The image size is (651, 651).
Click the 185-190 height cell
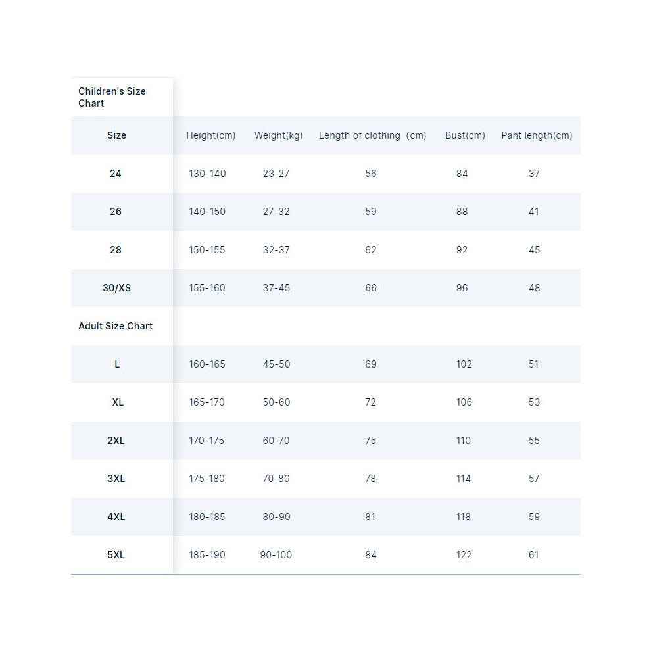pyautogui.click(x=206, y=555)
